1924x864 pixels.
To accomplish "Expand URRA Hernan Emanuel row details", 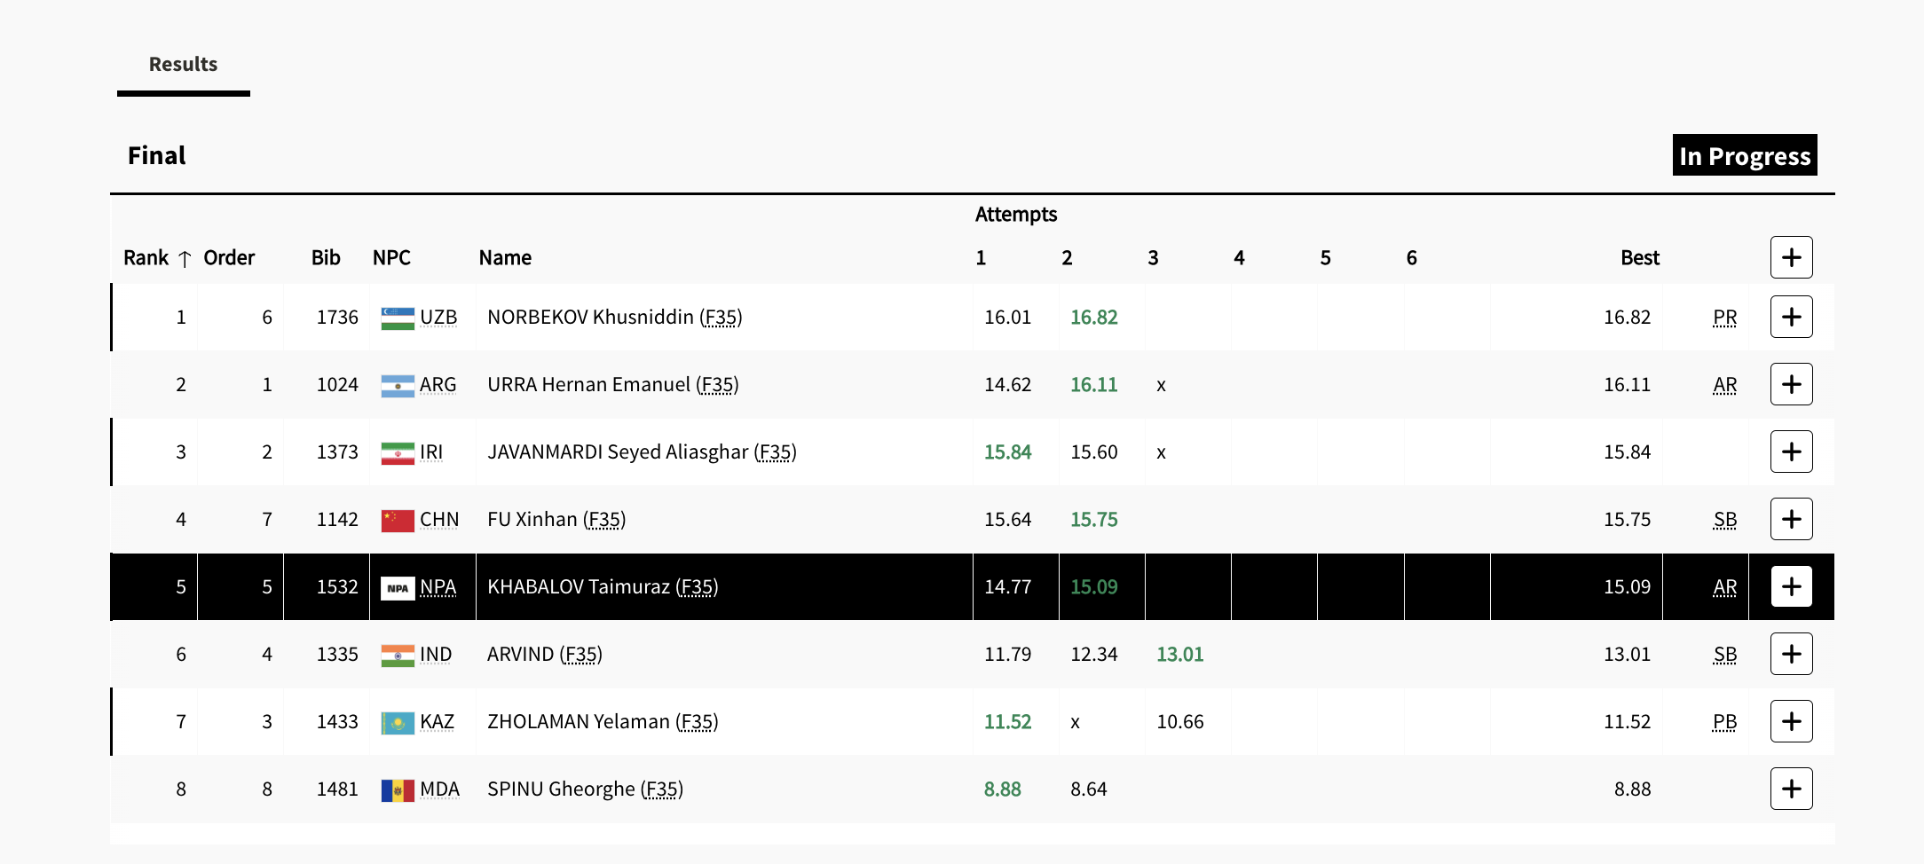I will click(1791, 384).
